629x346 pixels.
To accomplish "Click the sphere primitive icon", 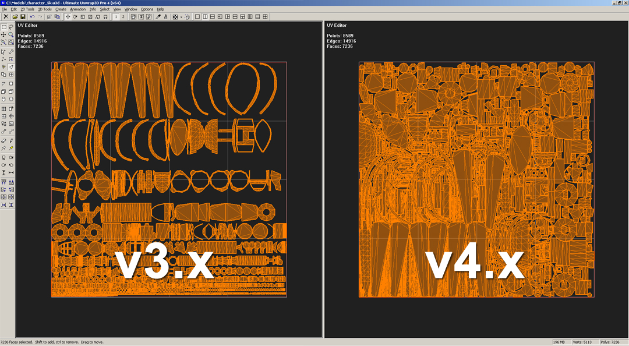I will (x=11, y=99).
